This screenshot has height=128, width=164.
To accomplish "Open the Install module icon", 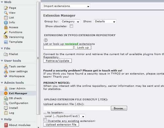I will pos(6,108).
